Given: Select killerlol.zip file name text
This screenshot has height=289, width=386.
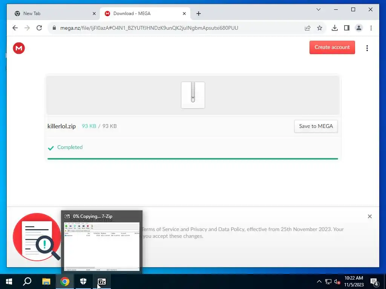Looking at the screenshot, I should coord(61,126).
